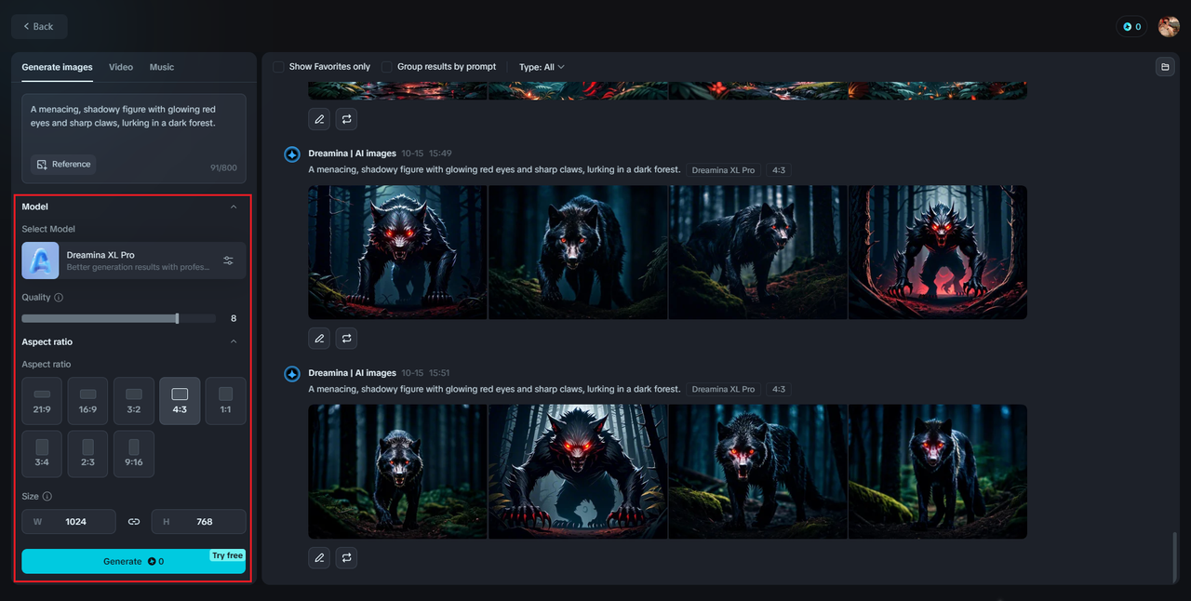The height and width of the screenshot is (601, 1191).
Task: Select the 2:3 aspect ratio
Action: point(87,454)
